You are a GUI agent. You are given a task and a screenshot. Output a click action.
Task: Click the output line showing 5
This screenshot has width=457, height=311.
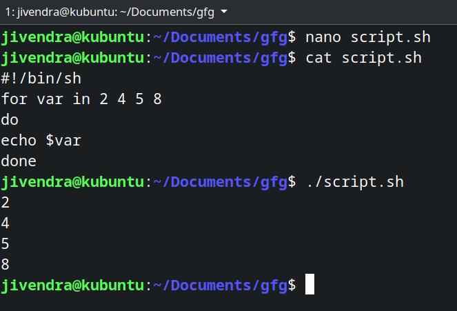(x=6, y=243)
